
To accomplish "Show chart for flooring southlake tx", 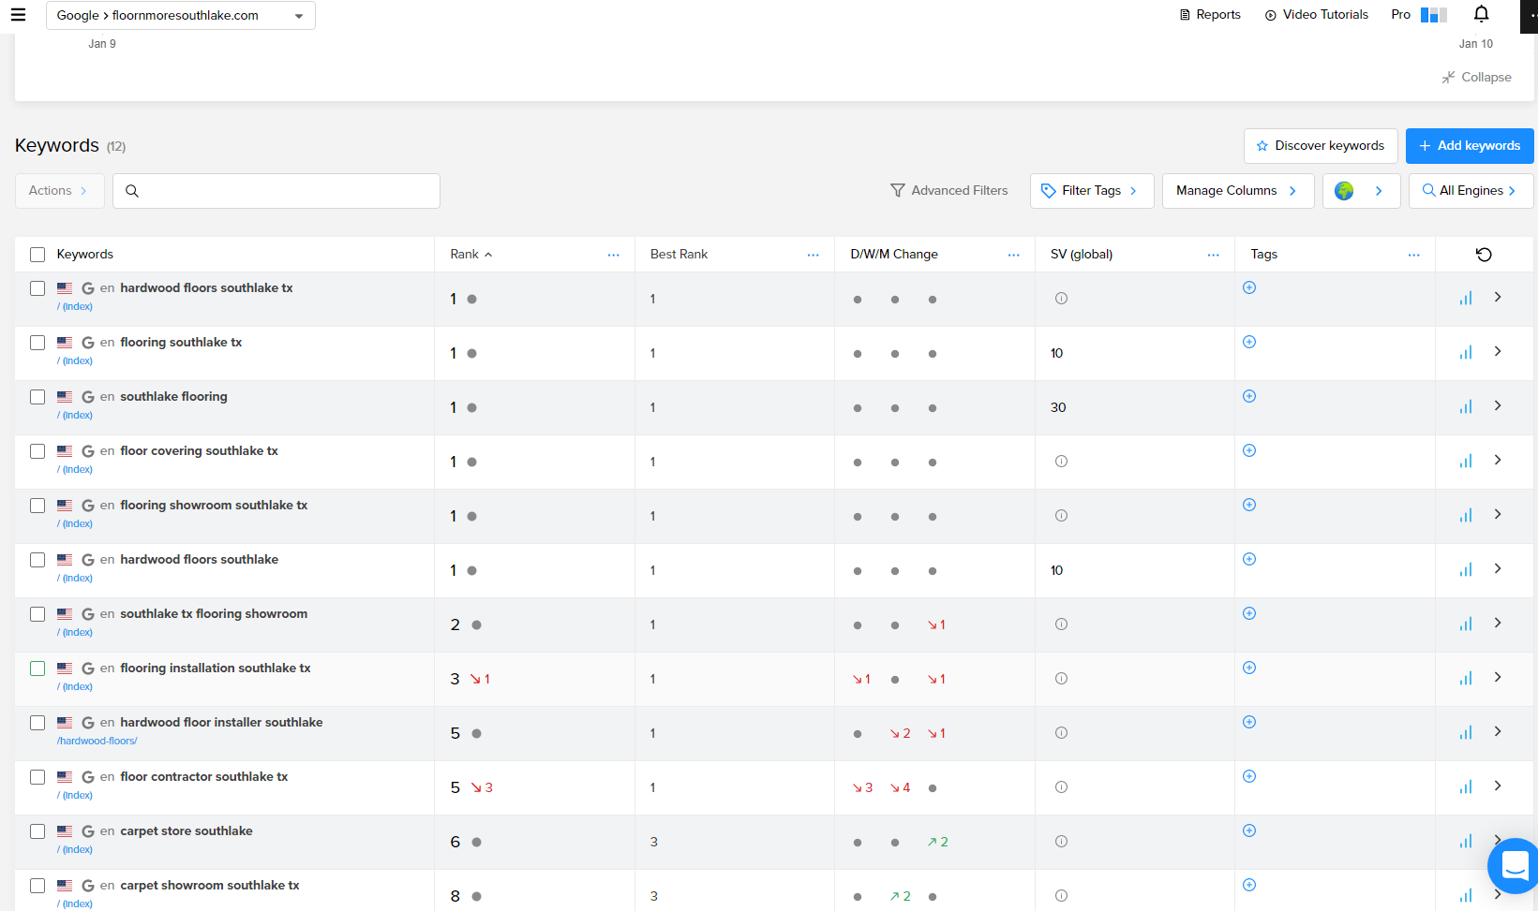I will click(1466, 353).
